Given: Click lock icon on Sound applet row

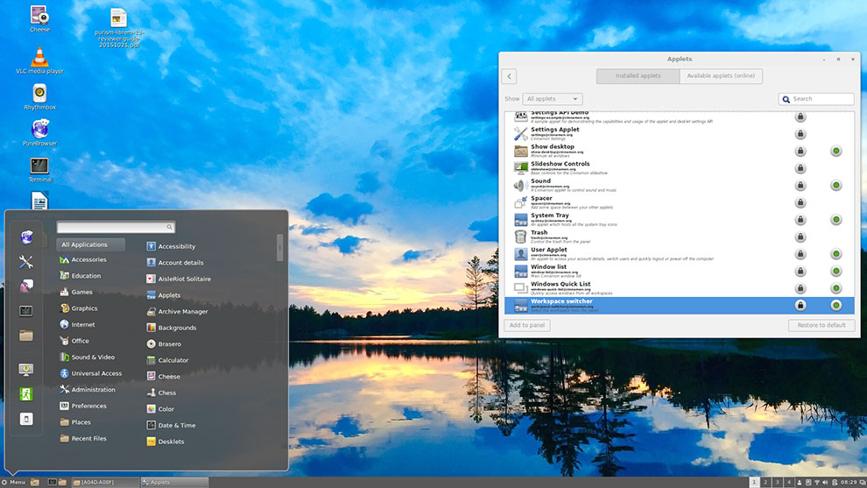Looking at the screenshot, I should pyautogui.click(x=800, y=186).
